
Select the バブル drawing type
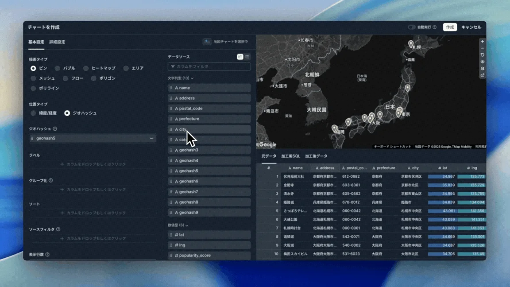pyautogui.click(x=58, y=68)
